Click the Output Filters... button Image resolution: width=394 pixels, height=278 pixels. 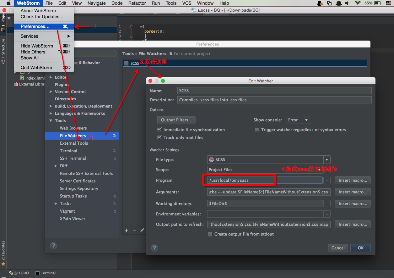pos(176,120)
